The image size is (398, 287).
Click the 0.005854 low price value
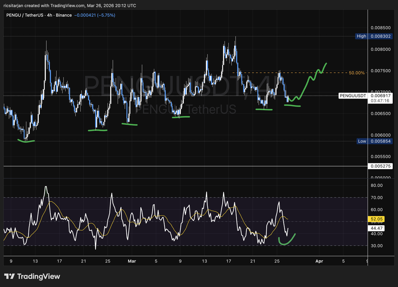(381, 141)
